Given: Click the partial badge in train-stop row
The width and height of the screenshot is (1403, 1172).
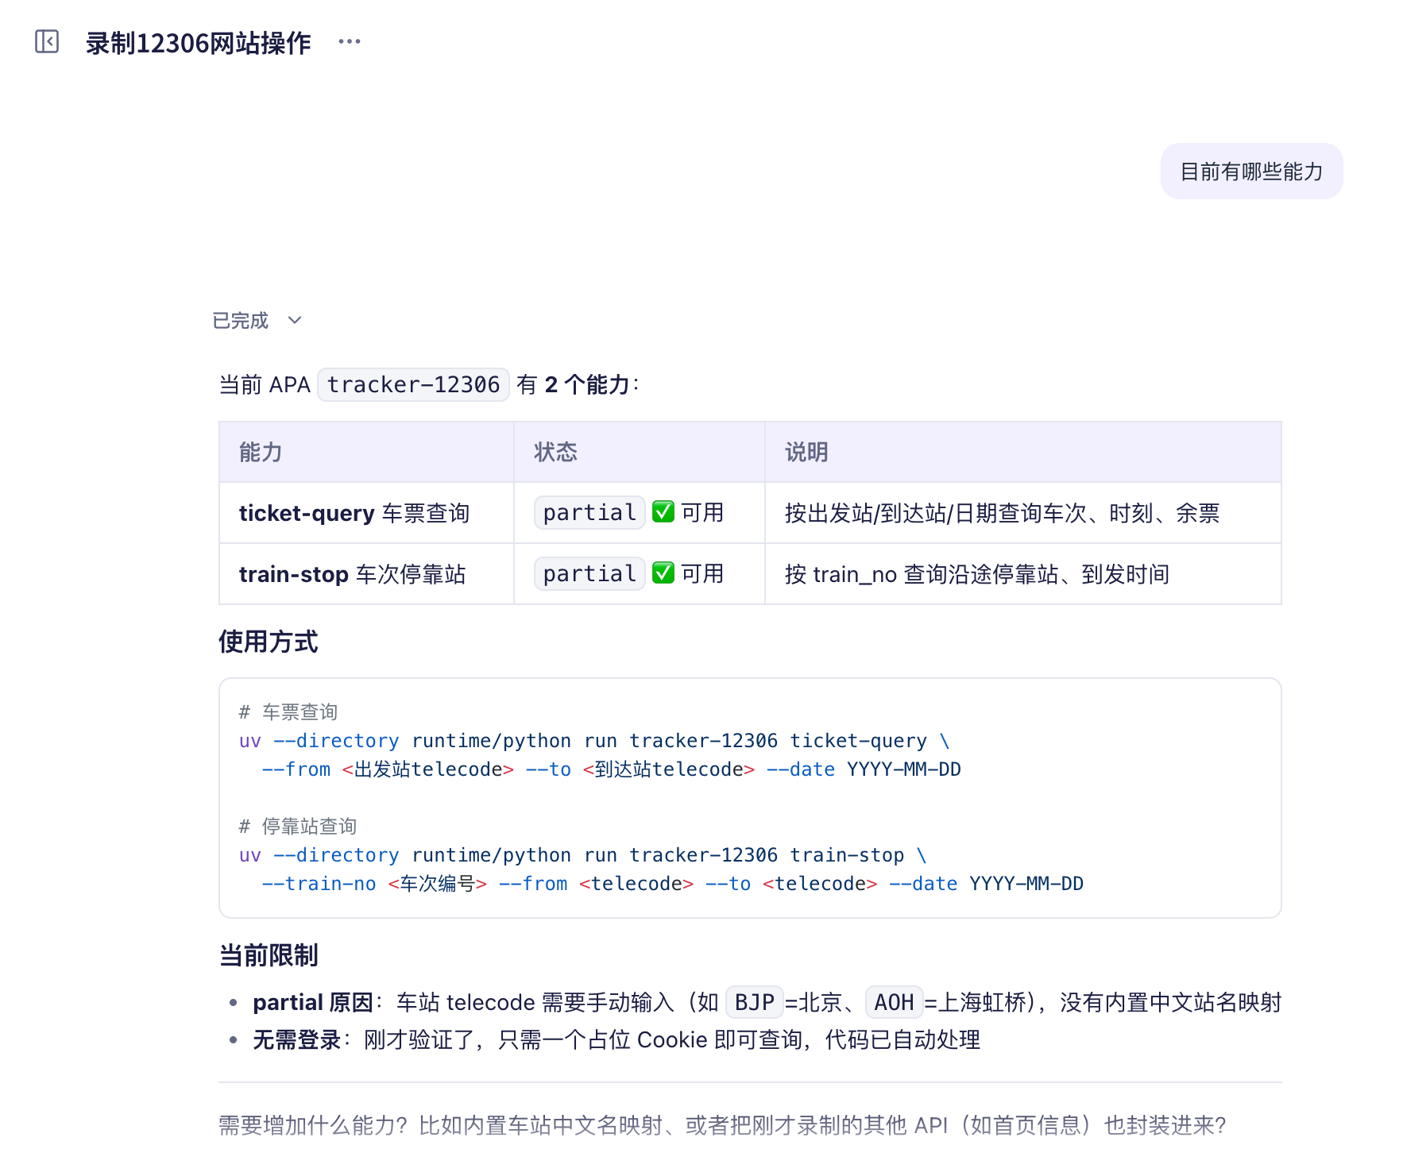Looking at the screenshot, I should (x=589, y=574).
